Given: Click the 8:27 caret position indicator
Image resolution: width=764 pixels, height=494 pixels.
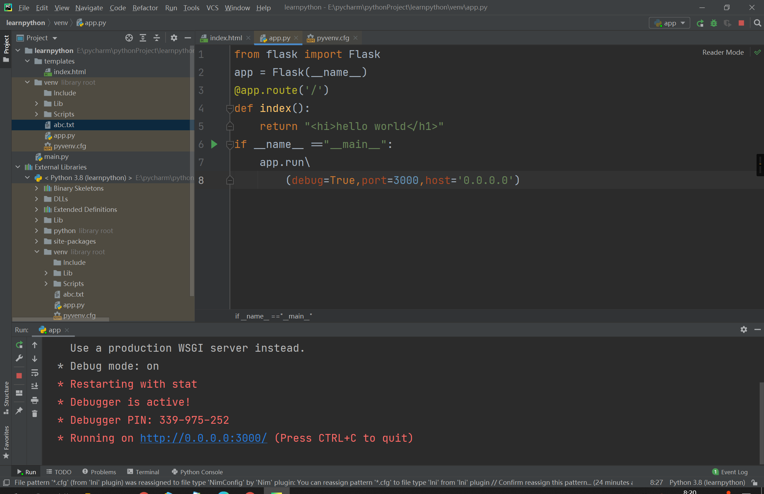Looking at the screenshot, I should 656,482.
